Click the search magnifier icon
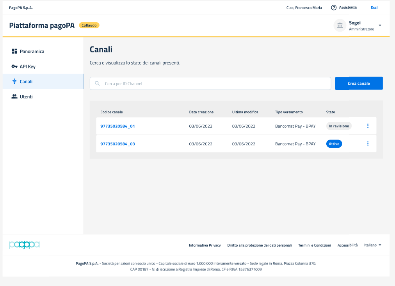The height and width of the screenshot is (286, 395). [97, 83]
